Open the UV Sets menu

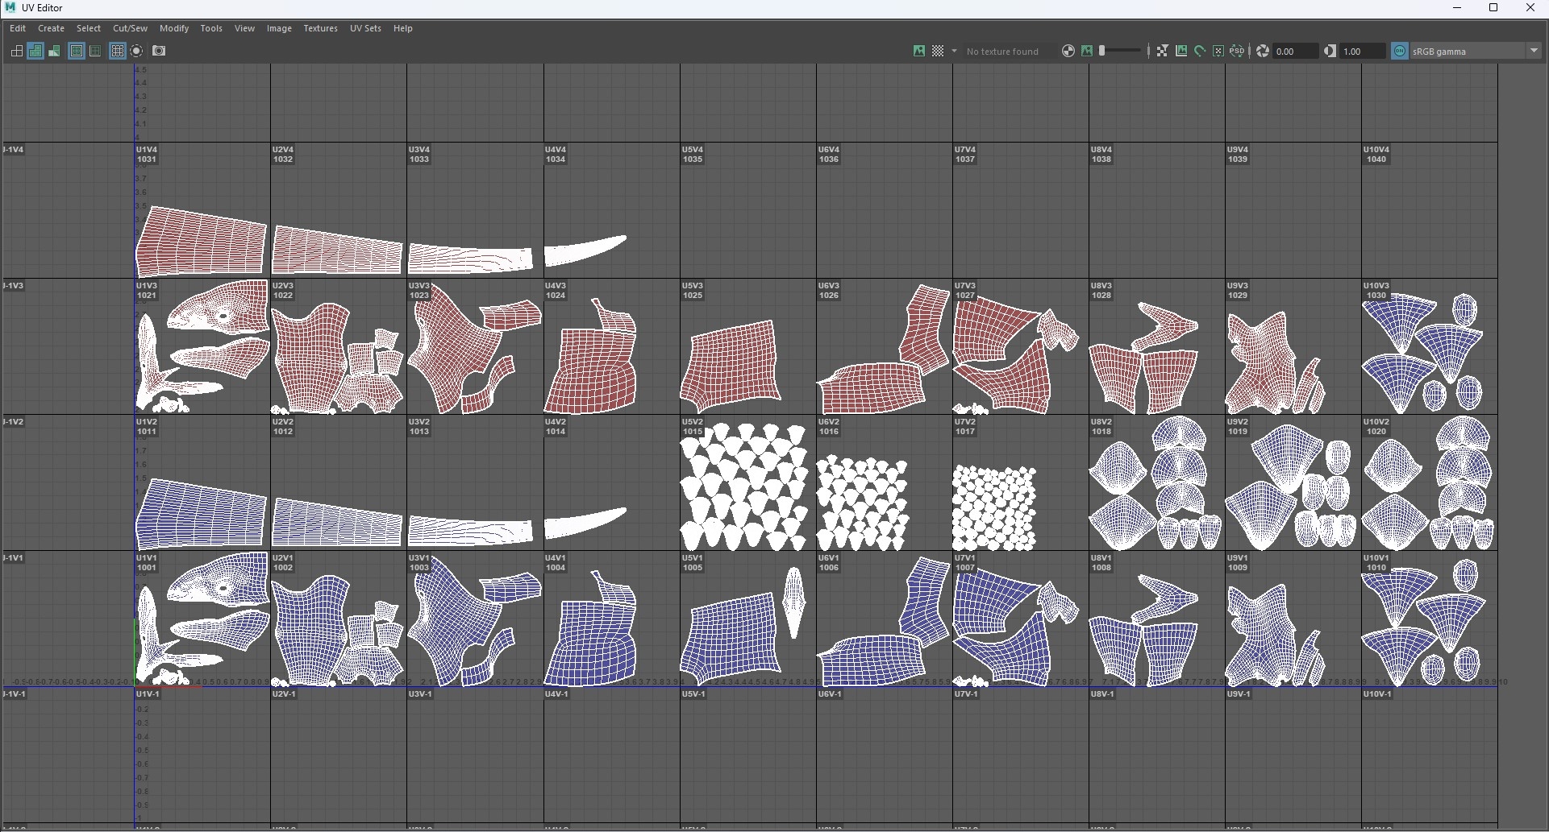pyautogui.click(x=365, y=28)
